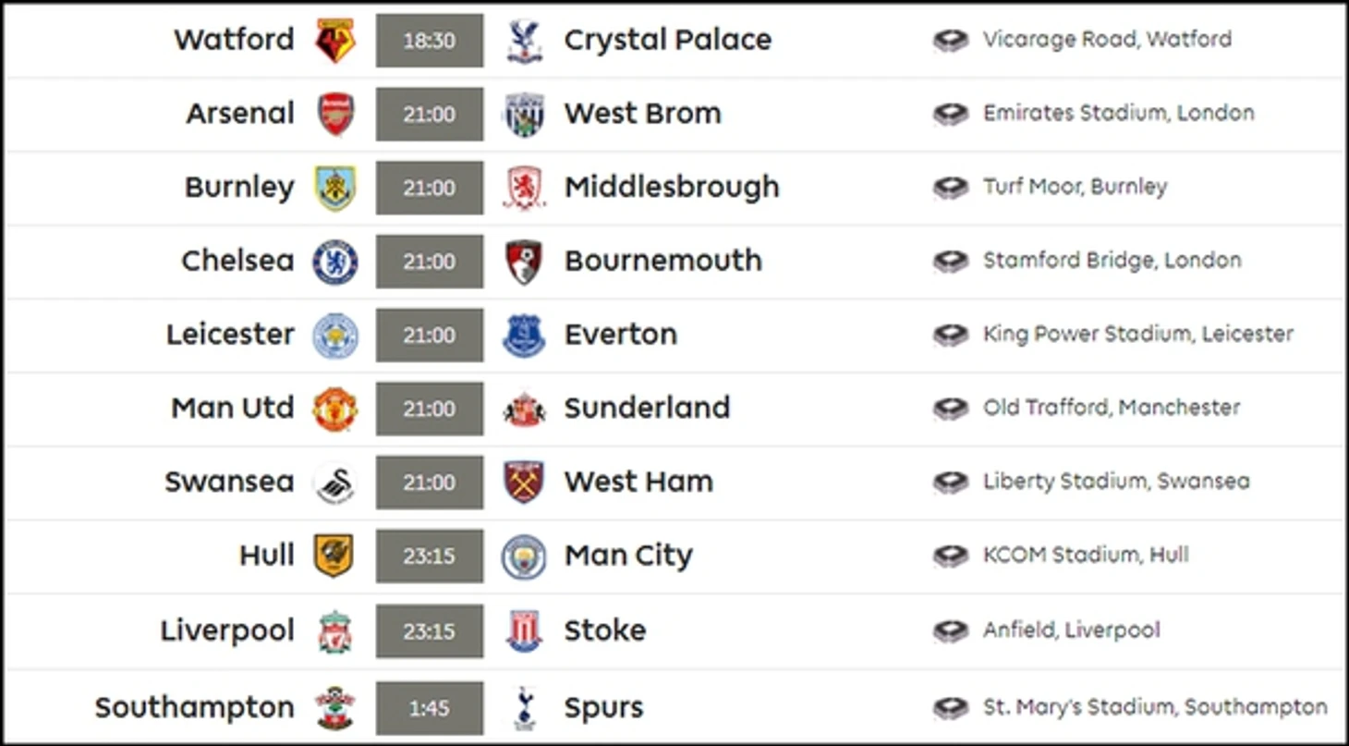1349x746 pixels.
Task: Click the Chelsea club badge
Action: click(x=334, y=262)
